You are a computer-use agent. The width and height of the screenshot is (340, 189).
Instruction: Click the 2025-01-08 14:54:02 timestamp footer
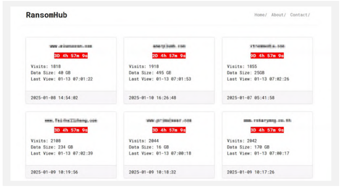point(54,98)
